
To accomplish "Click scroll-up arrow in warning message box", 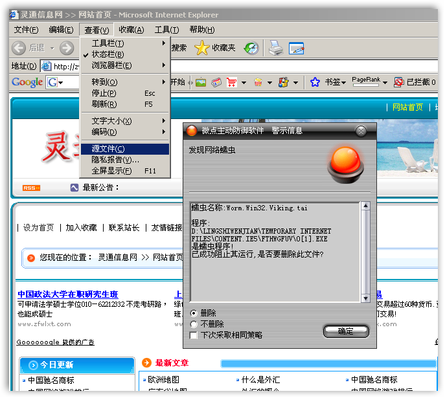I will (365, 206).
